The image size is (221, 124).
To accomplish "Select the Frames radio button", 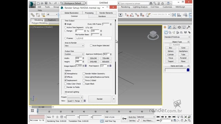I will click(x=65, y=38).
